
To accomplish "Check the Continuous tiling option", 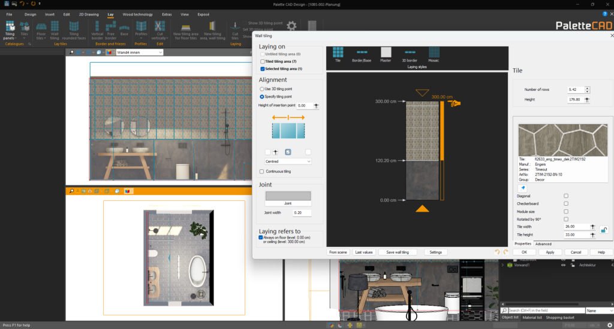I will click(x=261, y=172).
